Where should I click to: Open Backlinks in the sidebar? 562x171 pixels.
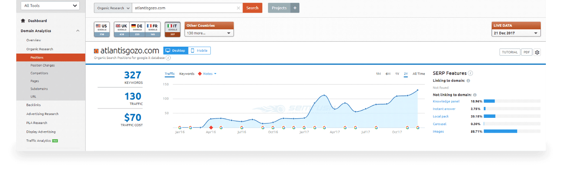pos(33,105)
